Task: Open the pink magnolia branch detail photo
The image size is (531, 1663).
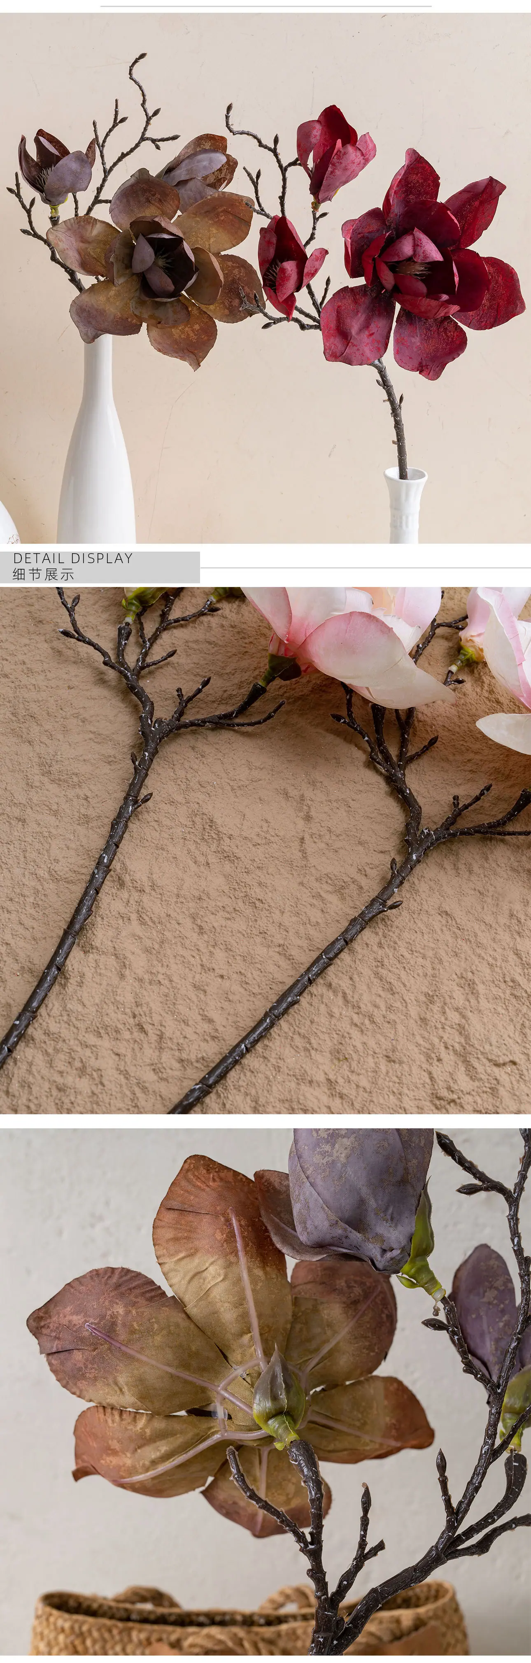Action: pyautogui.click(x=265, y=850)
